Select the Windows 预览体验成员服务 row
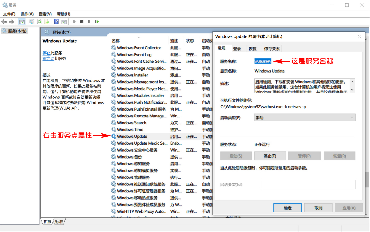Image resolution: width=370 pixels, height=232 pixels. (162, 205)
